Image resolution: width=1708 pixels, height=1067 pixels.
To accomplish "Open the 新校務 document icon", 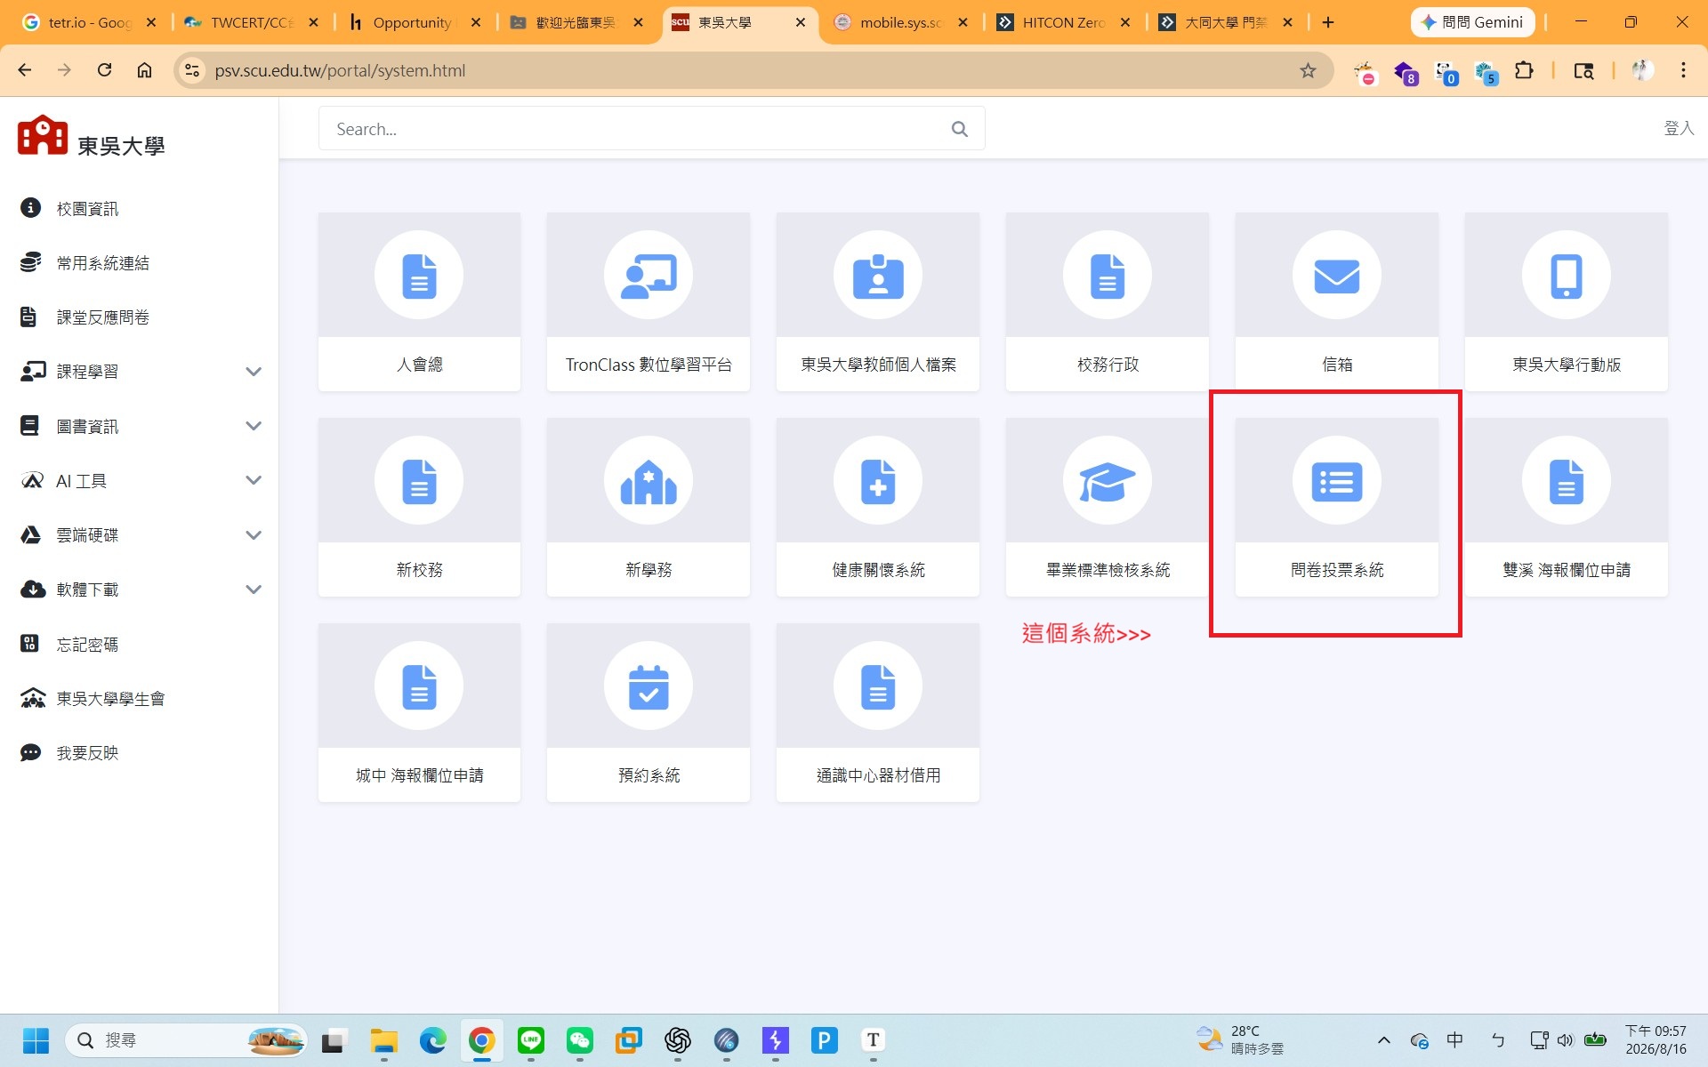I will point(419,480).
